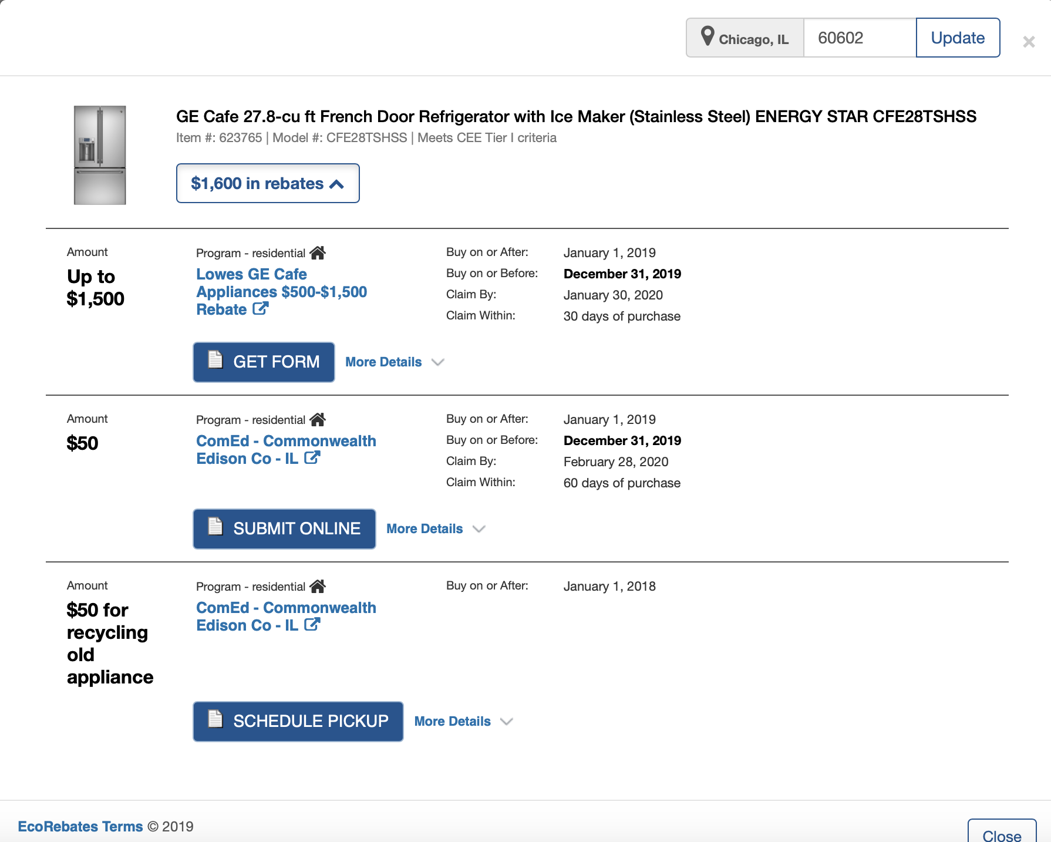This screenshot has height=842, width=1051.
Task: Click house icon in recycling rebate row
Action: [x=318, y=587]
